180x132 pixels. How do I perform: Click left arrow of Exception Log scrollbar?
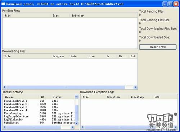[82, 127]
